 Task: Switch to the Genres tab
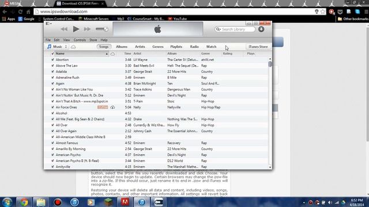pos(158,47)
